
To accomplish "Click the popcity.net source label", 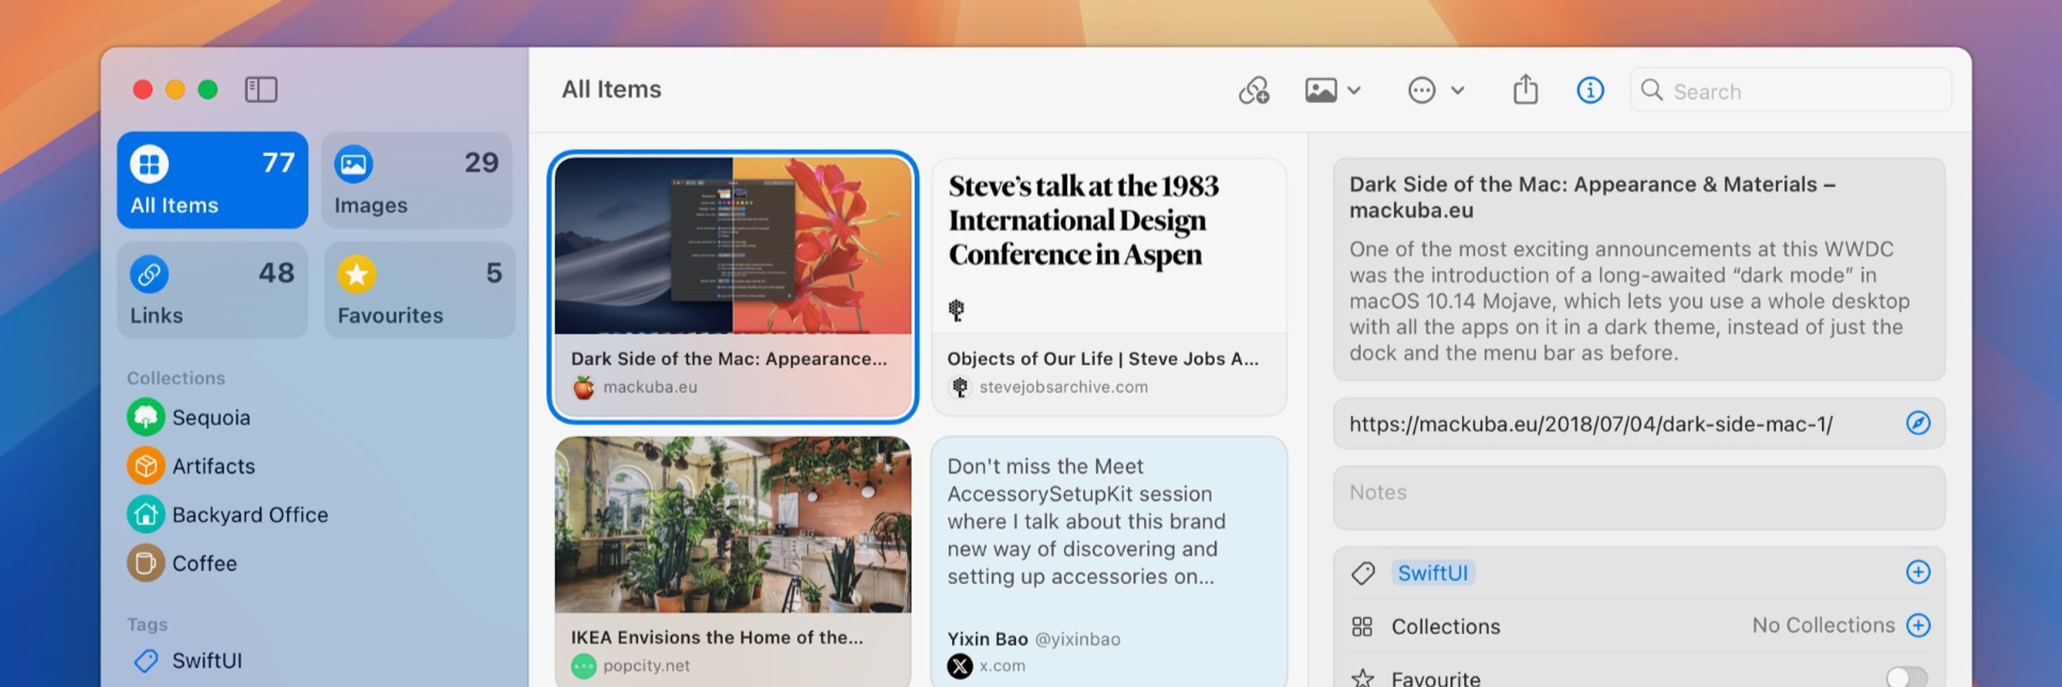I will (x=647, y=666).
